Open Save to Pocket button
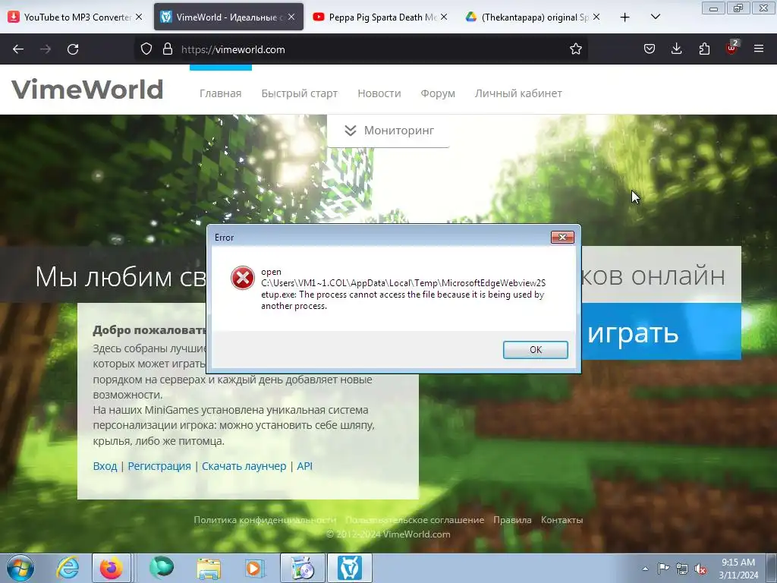 [650, 49]
